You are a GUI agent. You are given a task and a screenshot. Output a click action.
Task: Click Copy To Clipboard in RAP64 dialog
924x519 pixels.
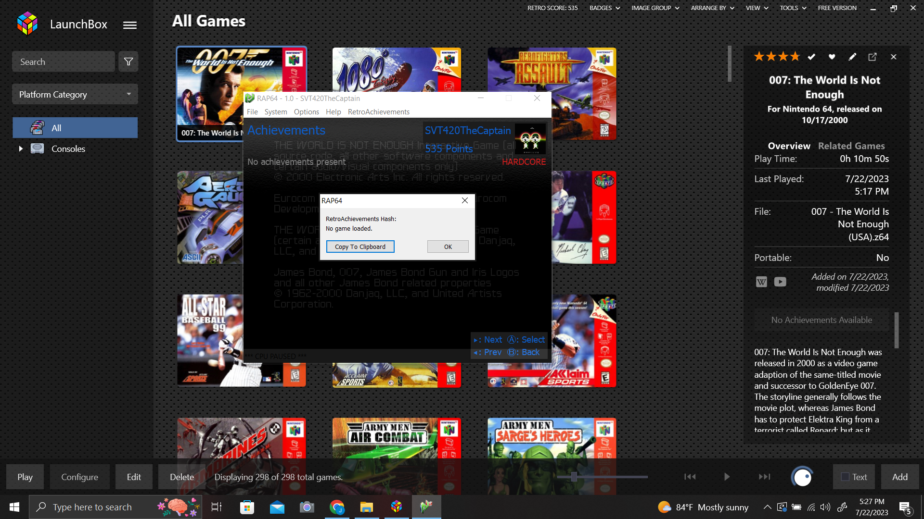point(360,247)
